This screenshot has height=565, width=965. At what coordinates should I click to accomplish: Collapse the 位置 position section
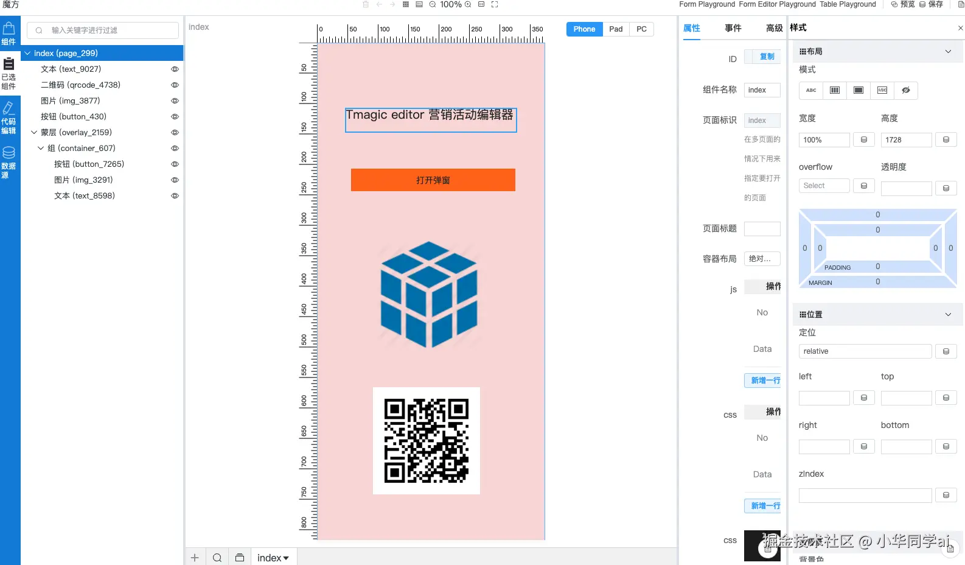pyautogui.click(x=948, y=315)
